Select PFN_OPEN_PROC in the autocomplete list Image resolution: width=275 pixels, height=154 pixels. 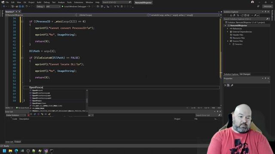tap(58, 108)
